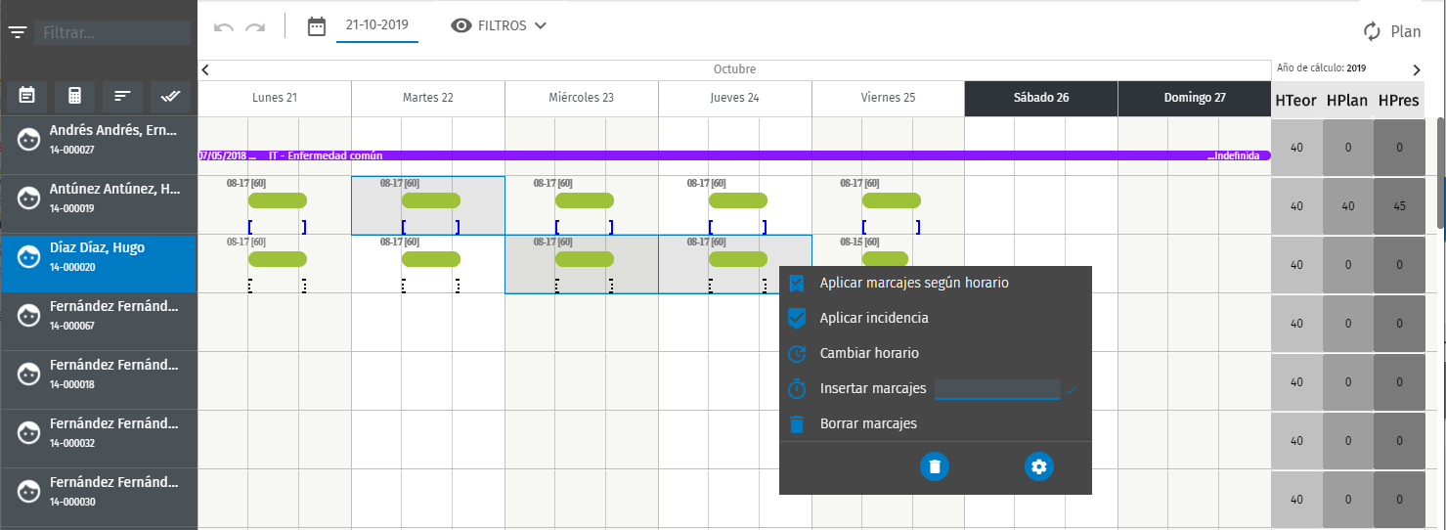Screen dimensions: 1446x530
Task: Click the double check mark icon
Action: coord(170,96)
